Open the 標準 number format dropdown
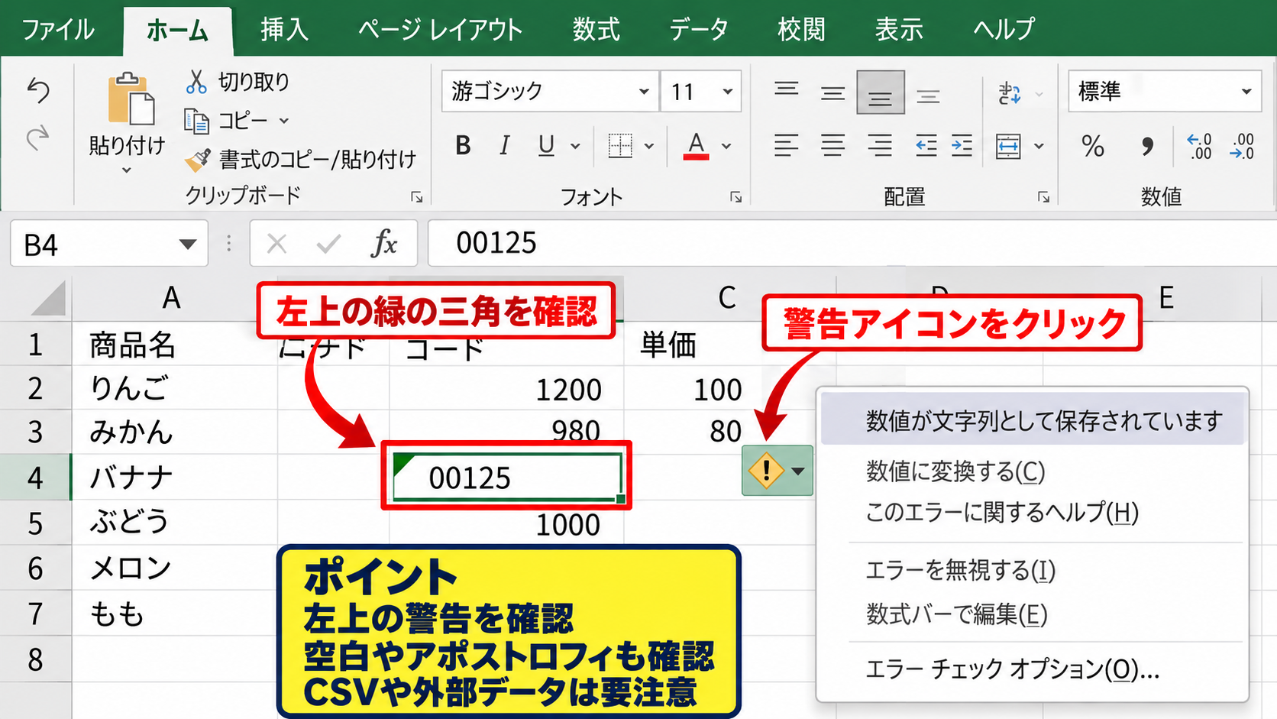This screenshot has width=1277, height=719. [1246, 92]
